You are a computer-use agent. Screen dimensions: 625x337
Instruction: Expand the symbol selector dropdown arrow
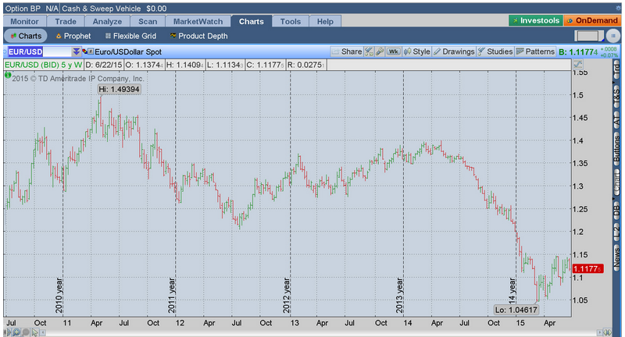tap(76, 51)
